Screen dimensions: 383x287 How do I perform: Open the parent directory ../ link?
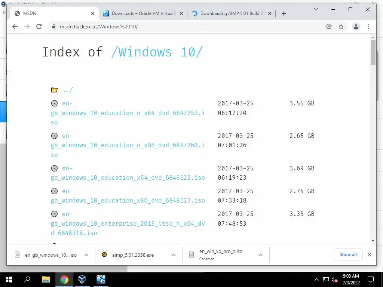[x=68, y=90]
